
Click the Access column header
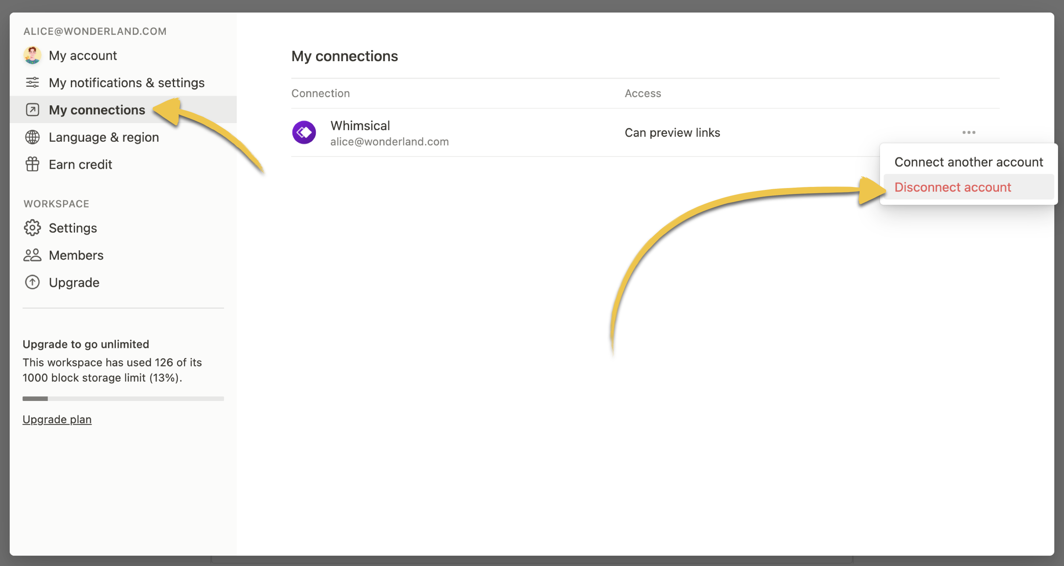tap(643, 93)
